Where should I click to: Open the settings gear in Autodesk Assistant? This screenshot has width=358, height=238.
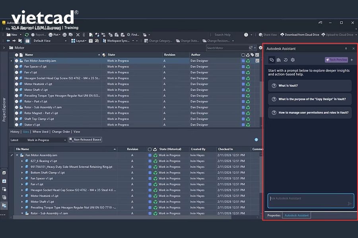(293, 59)
